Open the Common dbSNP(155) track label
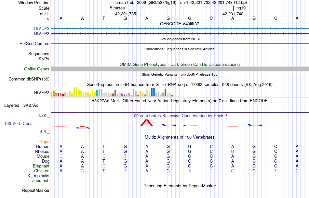The height and width of the screenshot is (198, 309). click(x=29, y=79)
